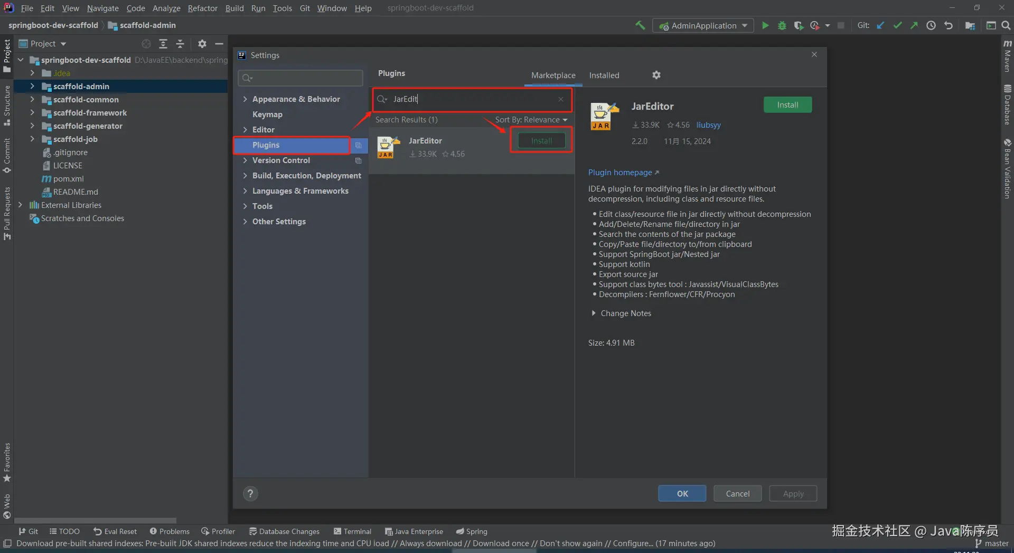Switch to Marketplace tab
This screenshot has width=1014, height=553.
(553, 75)
